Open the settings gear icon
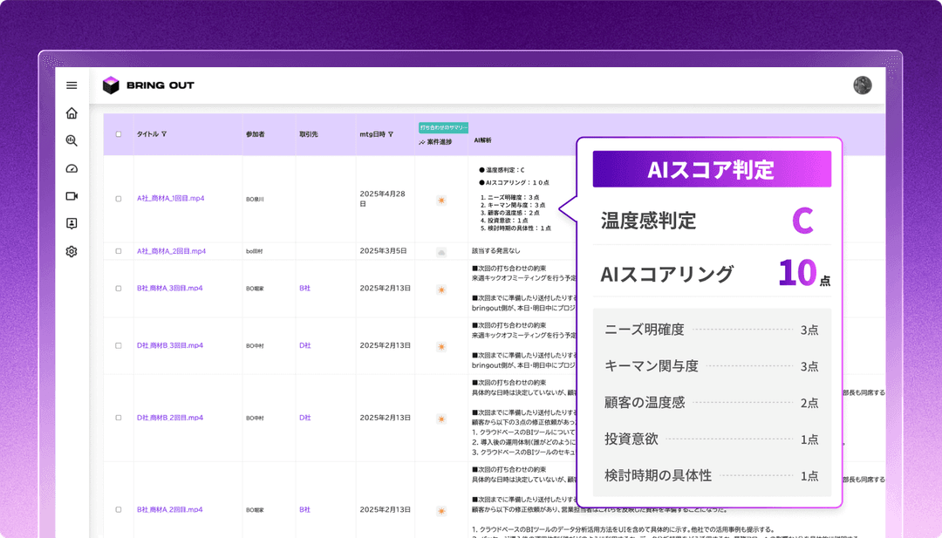Viewport: 942px width, 538px height. (72, 251)
